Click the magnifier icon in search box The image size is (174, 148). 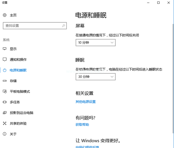[63, 26]
